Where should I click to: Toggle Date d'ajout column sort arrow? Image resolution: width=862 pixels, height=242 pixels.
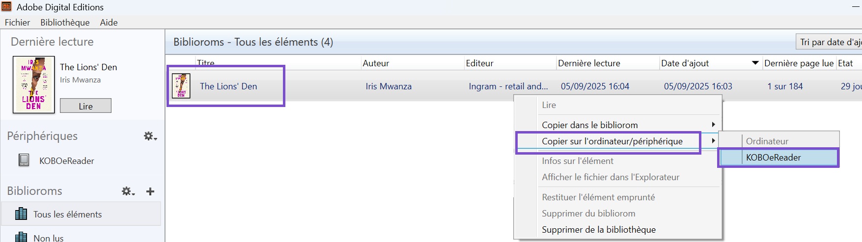point(755,63)
